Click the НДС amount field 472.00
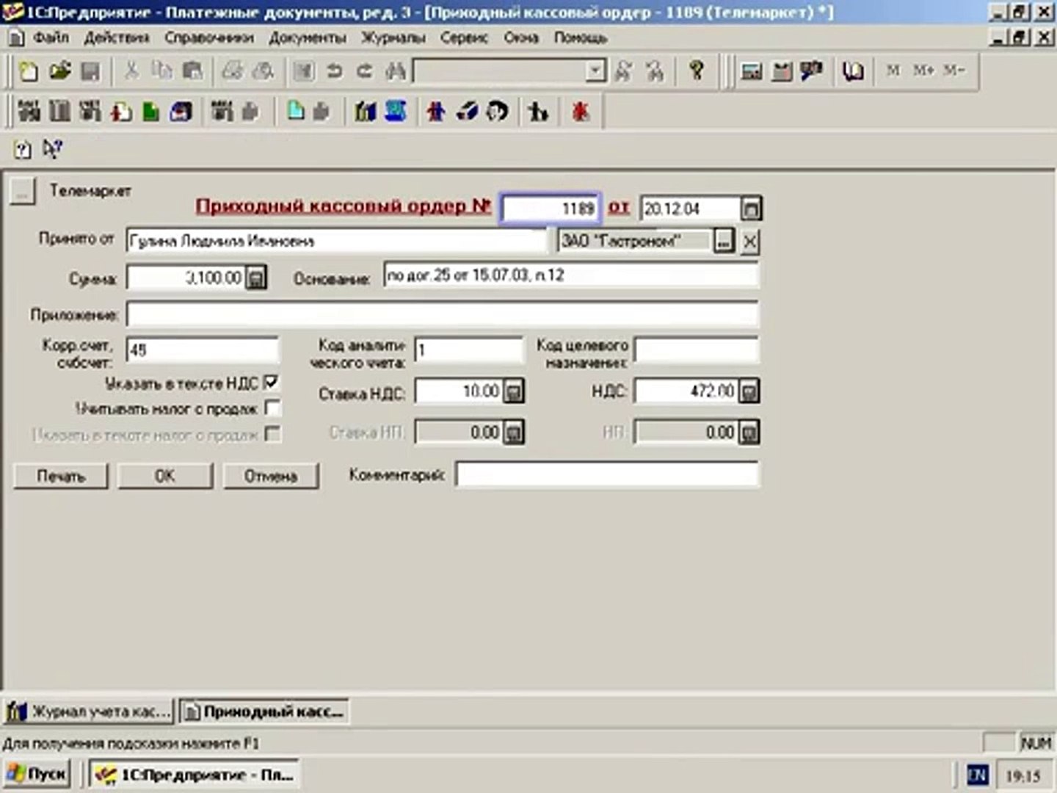The height and width of the screenshot is (793, 1057). coord(686,391)
